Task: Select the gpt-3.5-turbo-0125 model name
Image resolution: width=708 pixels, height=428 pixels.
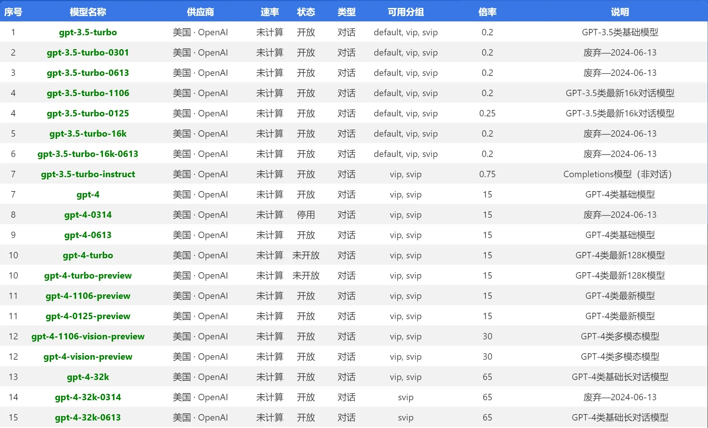Action: [x=88, y=113]
